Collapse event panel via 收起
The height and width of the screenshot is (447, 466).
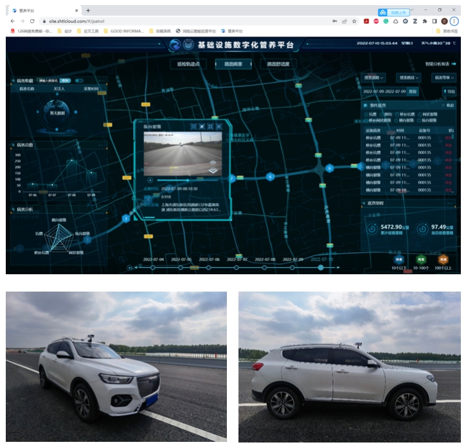[448, 105]
